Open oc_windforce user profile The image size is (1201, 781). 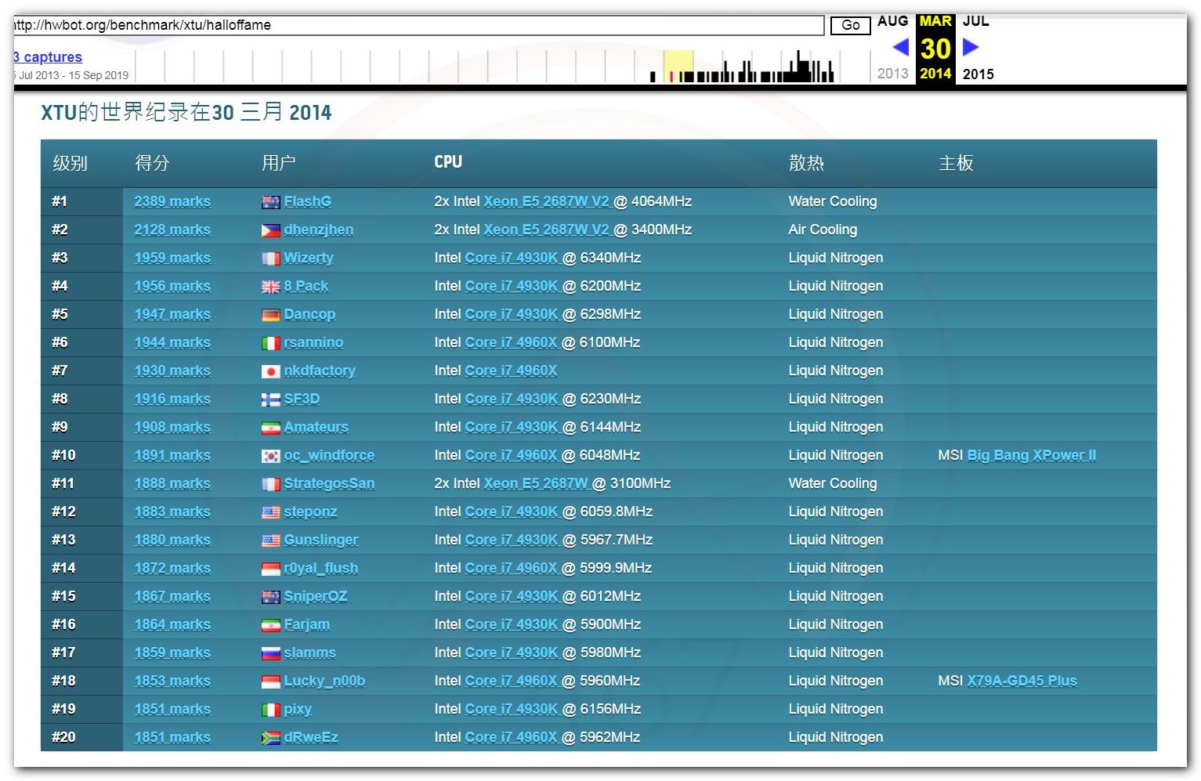pos(329,455)
